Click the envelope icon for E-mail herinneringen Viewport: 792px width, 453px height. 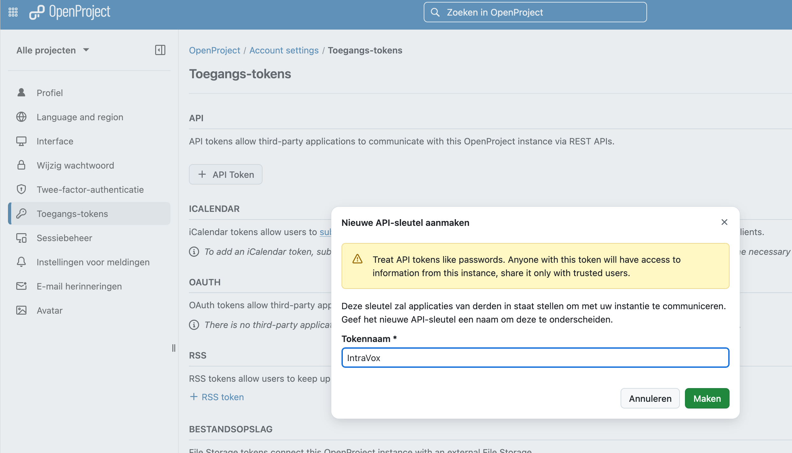coord(21,286)
